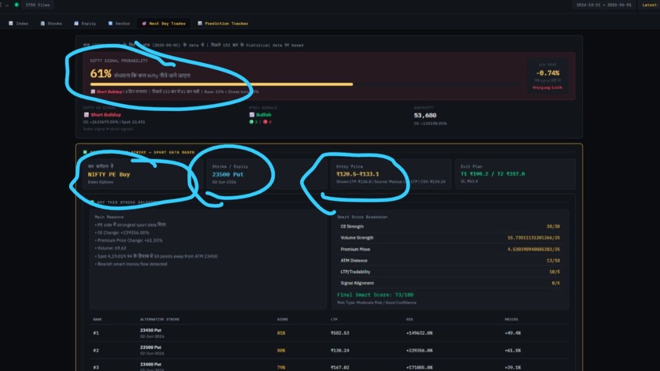Click the Expiry tab icon
Viewport: 660px width, 371px height.
click(x=76, y=24)
